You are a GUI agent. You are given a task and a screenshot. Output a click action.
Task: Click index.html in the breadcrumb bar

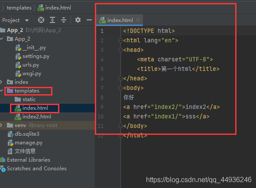(55, 8)
